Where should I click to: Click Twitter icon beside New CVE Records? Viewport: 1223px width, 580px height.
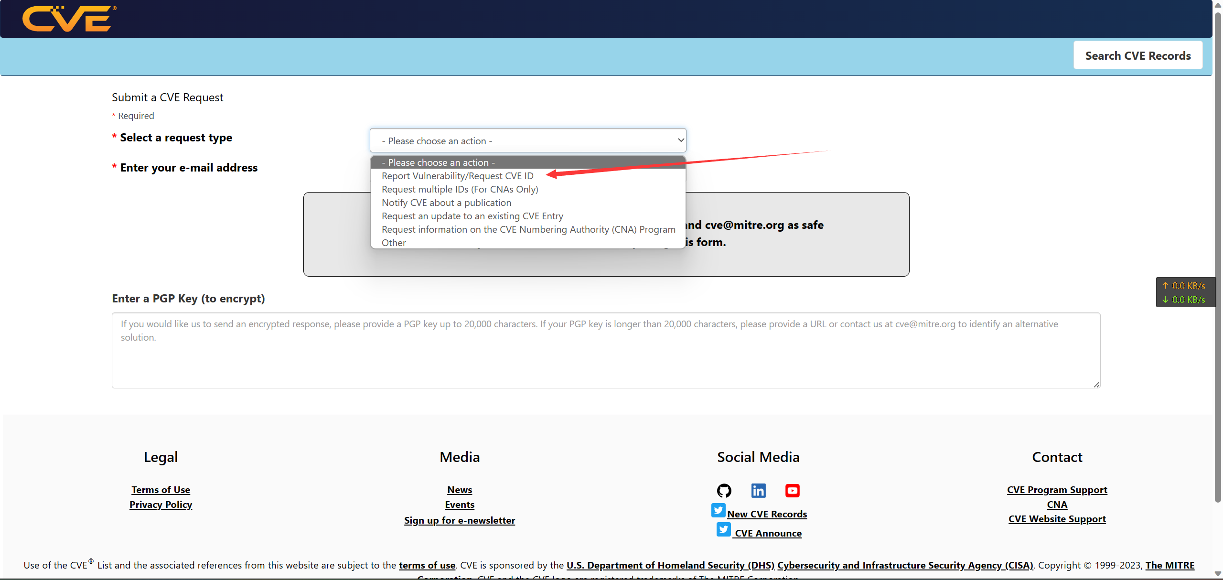pos(718,510)
